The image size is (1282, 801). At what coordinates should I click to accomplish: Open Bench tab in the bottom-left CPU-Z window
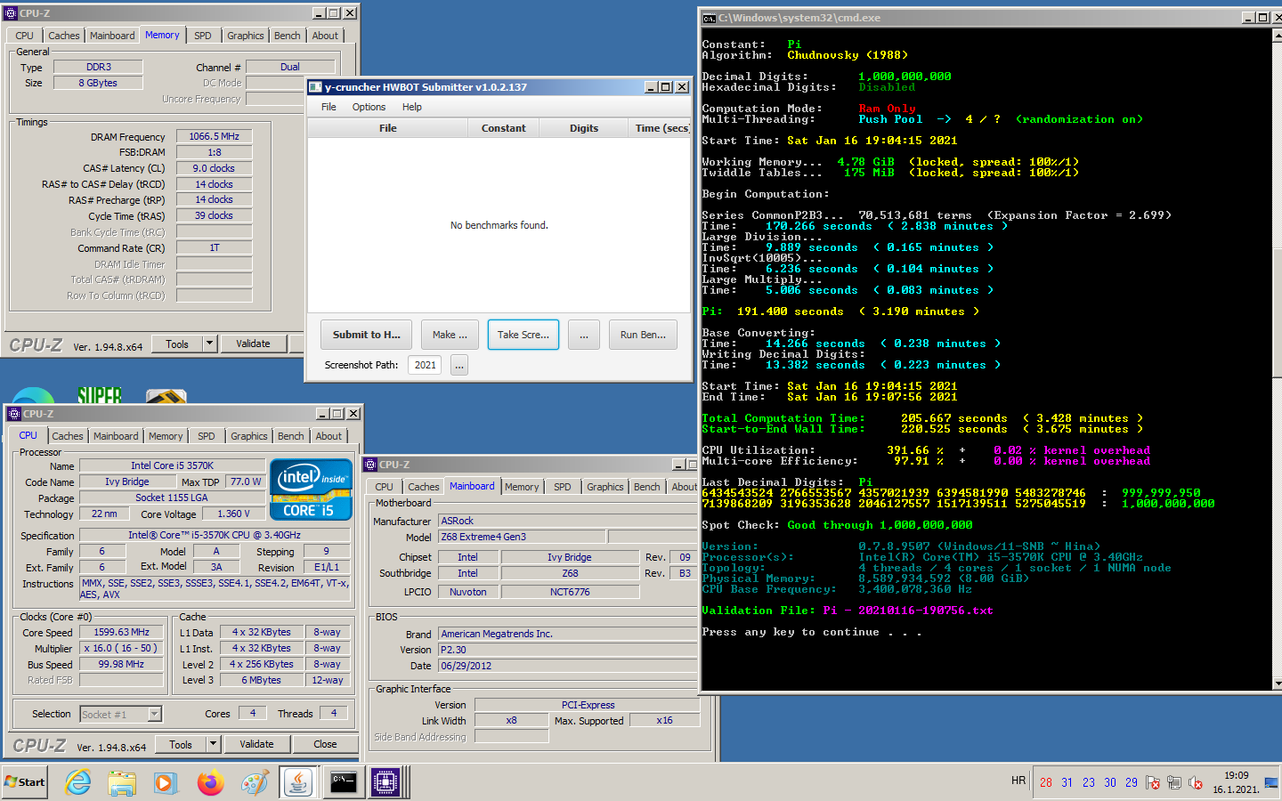(x=290, y=436)
